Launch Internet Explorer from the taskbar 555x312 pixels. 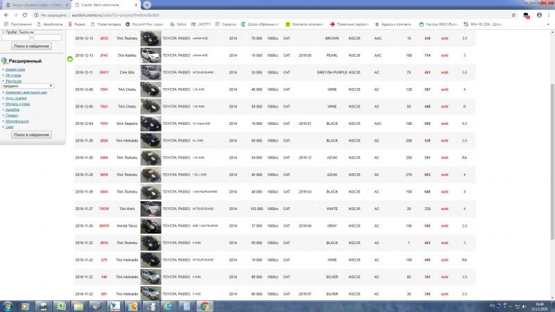pos(168,306)
